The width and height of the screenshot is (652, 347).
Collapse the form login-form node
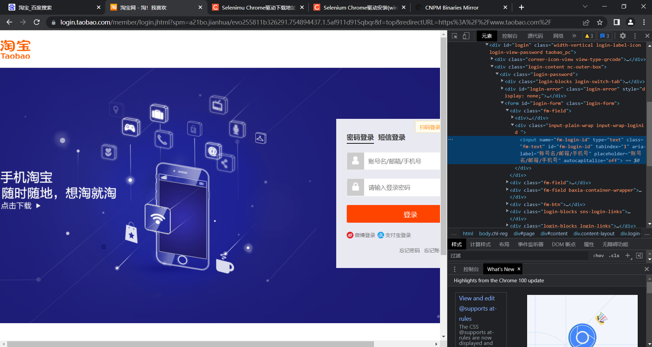click(502, 103)
